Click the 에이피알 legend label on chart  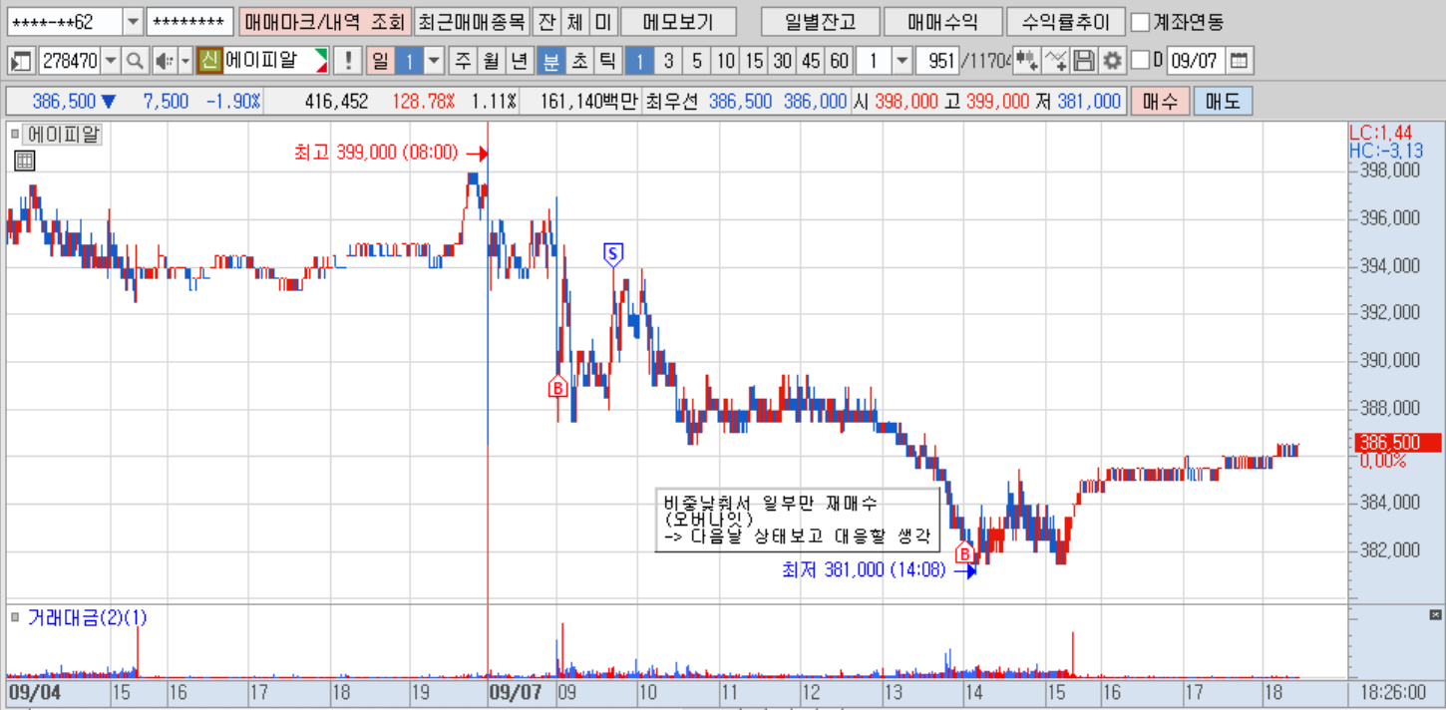tap(62, 135)
